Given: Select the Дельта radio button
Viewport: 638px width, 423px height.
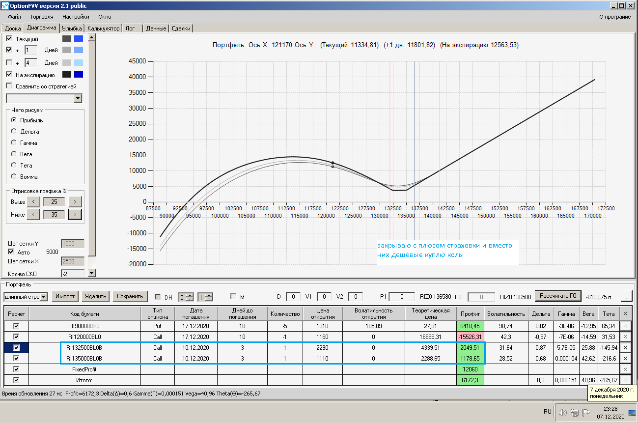Looking at the screenshot, I should (14, 131).
